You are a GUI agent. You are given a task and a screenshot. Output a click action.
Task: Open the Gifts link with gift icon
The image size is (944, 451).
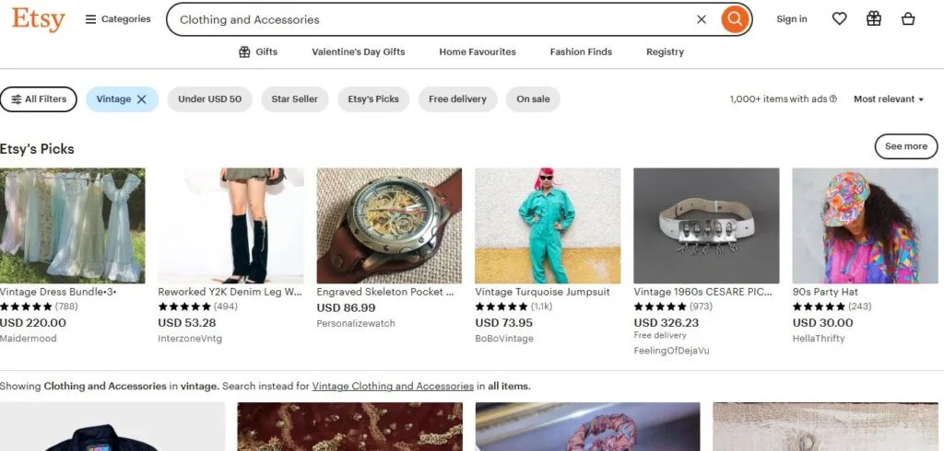coord(258,52)
